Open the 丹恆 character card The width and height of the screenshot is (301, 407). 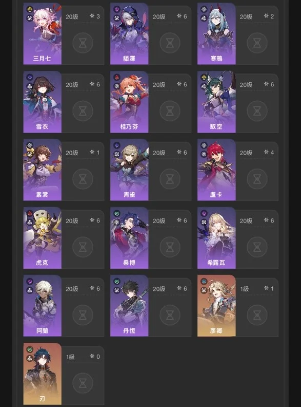pyautogui.click(x=130, y=306)
